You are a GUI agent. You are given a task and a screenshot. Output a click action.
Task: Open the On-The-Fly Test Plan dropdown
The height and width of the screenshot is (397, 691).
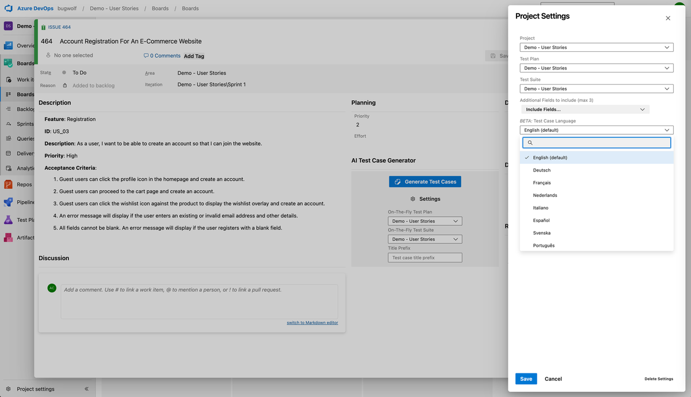(424, 220)
